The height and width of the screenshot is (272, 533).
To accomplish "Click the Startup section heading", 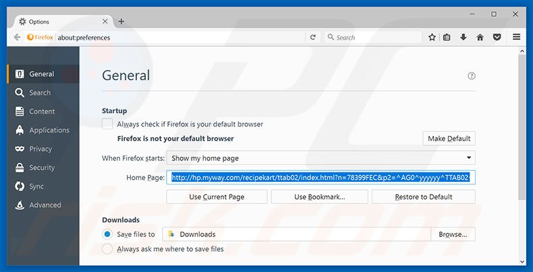I will click(x=115, y=110).
